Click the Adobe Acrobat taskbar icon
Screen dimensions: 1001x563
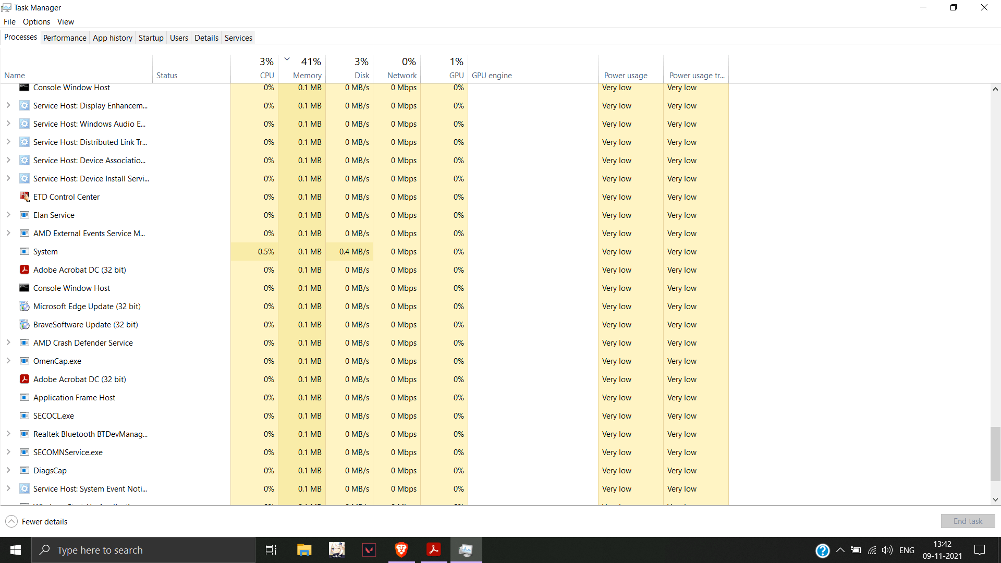click(x=433, y=549)
